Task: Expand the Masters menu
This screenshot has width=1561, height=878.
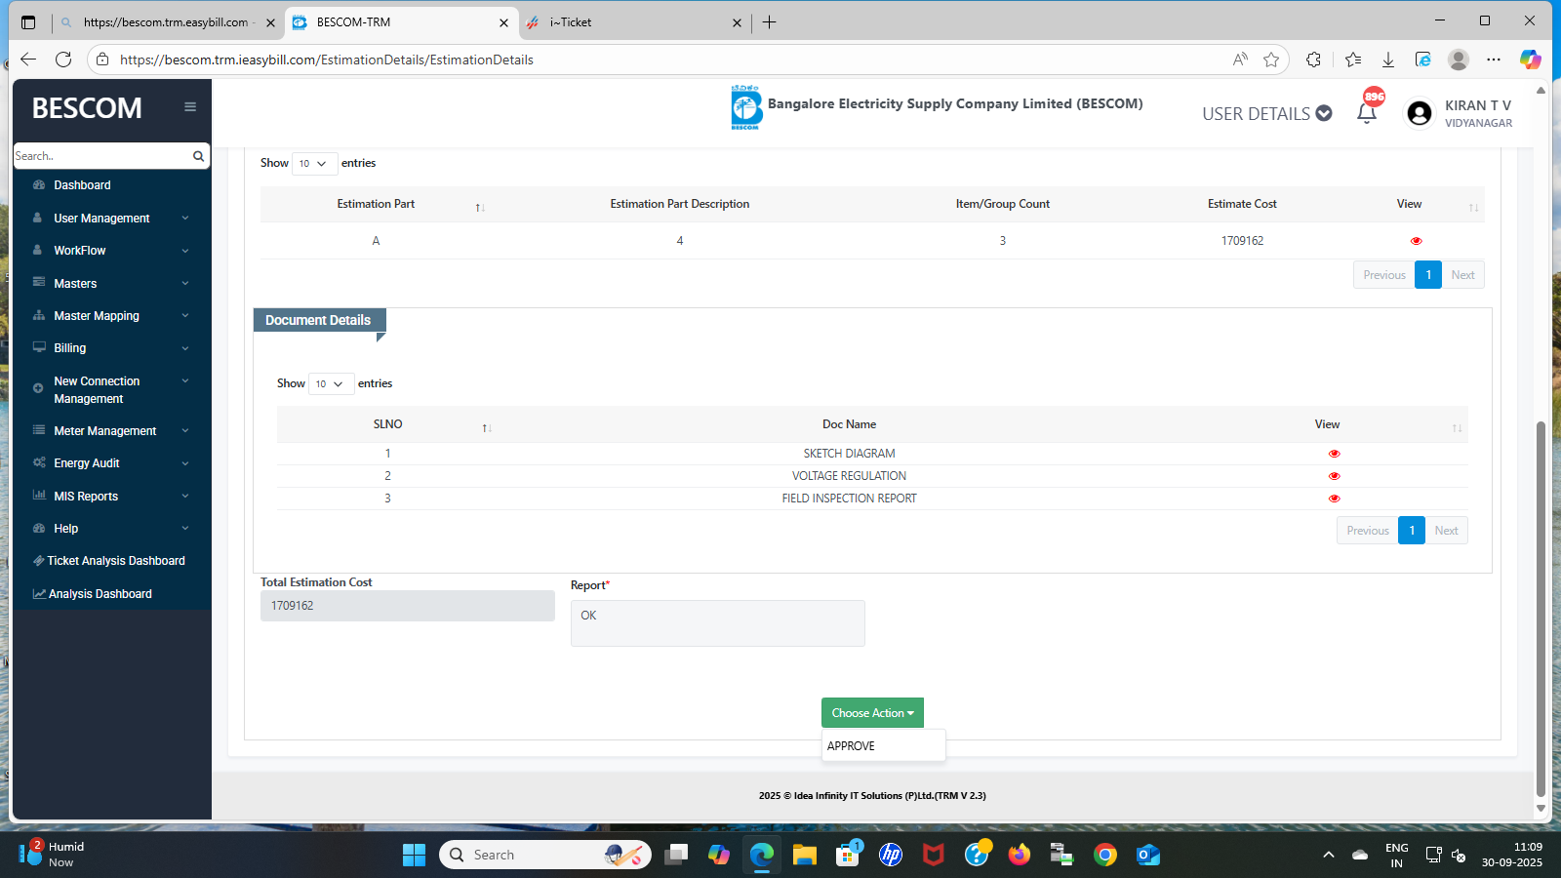Action: coord(112,284)
